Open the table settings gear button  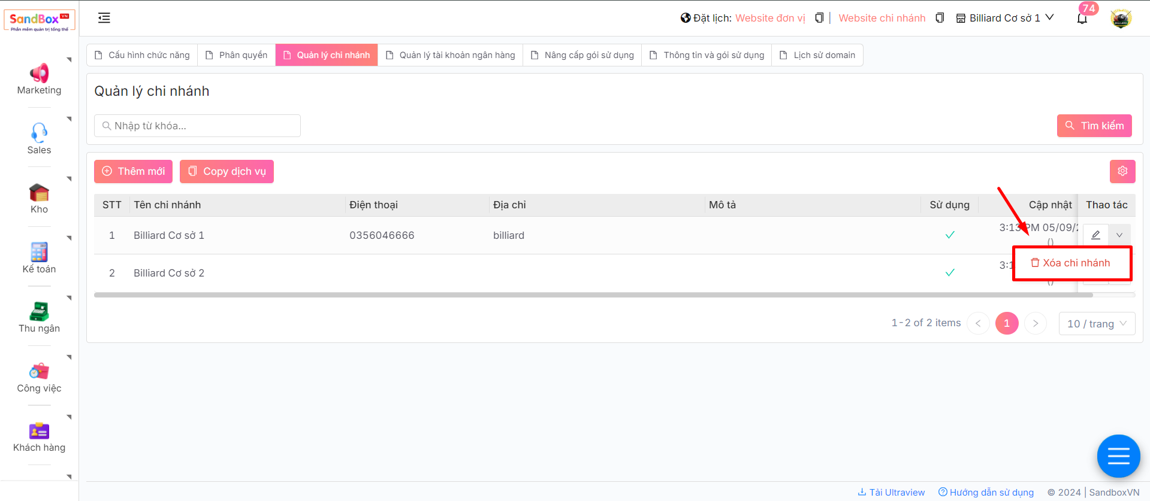[x=1122, y=171]
